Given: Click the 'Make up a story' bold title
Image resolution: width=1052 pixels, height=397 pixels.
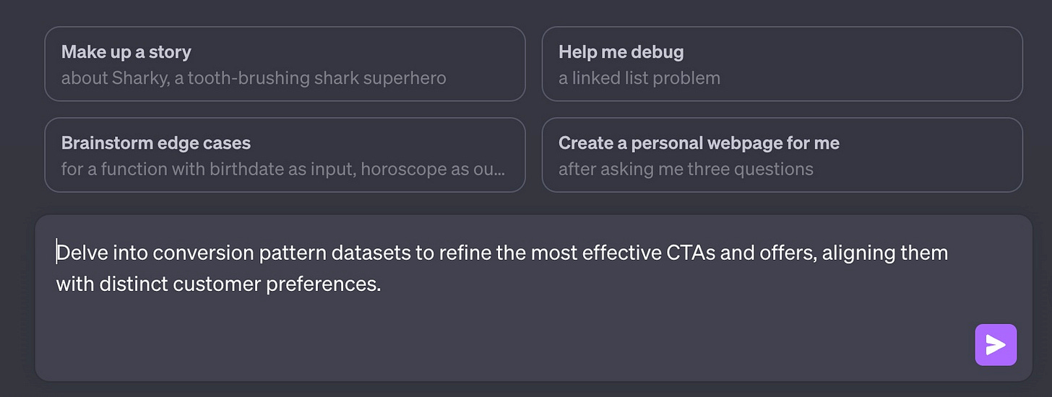Looking at the screenshot, I should point(126,52).
